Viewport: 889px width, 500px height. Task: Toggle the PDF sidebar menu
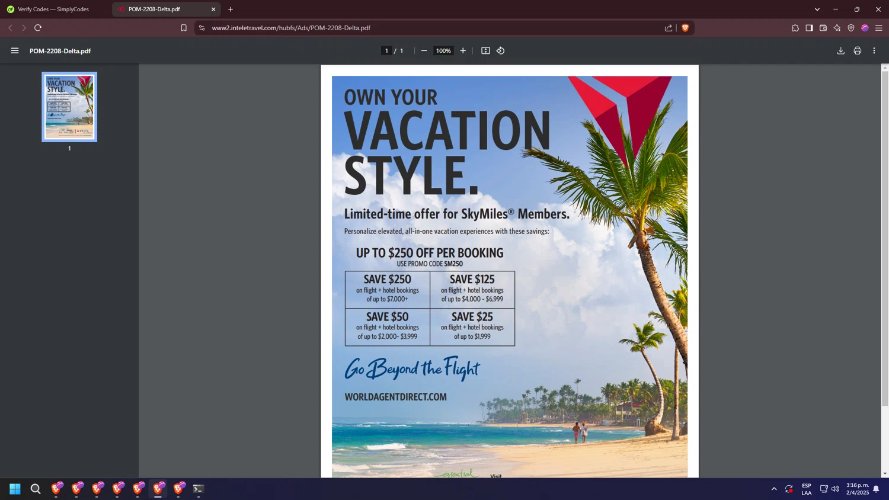(15, 51)
